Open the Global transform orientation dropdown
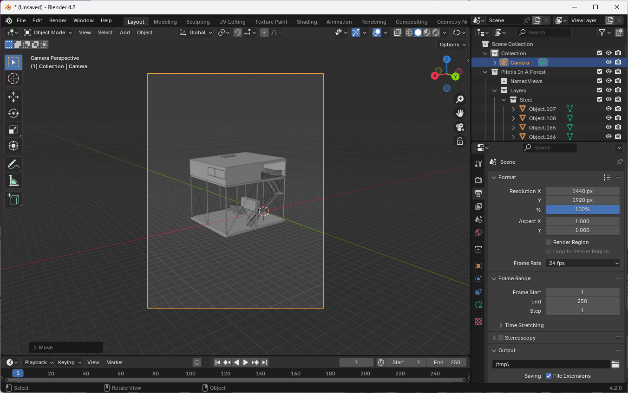Viewport: 628px width, 393px height. point(196,32)
